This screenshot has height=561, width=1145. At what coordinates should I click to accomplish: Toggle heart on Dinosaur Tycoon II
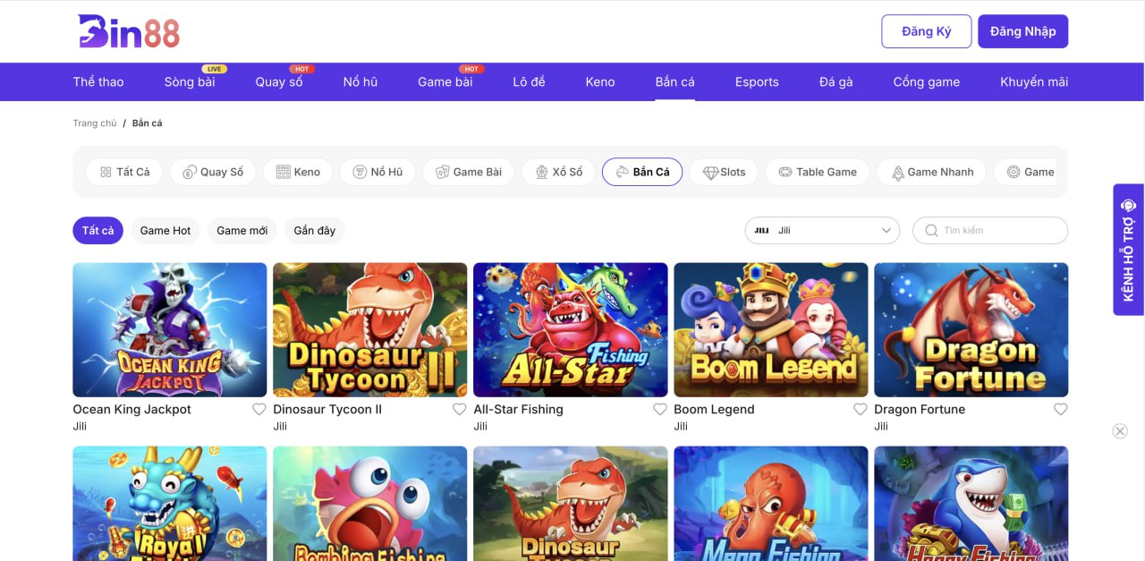(x=459, y=410)
